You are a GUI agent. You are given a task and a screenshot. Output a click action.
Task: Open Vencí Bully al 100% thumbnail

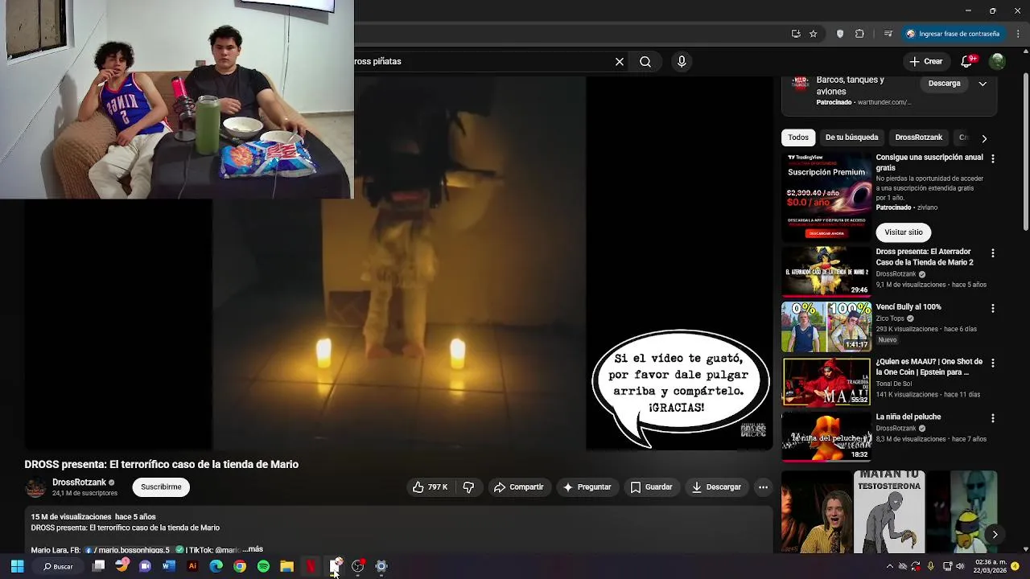pyautogui.click(x=826, y=327)
